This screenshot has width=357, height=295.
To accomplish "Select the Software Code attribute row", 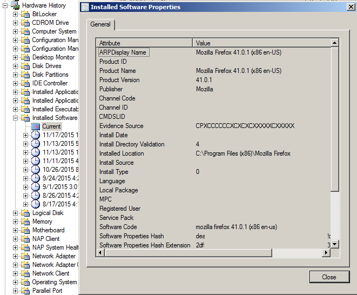I will point(213,227).
